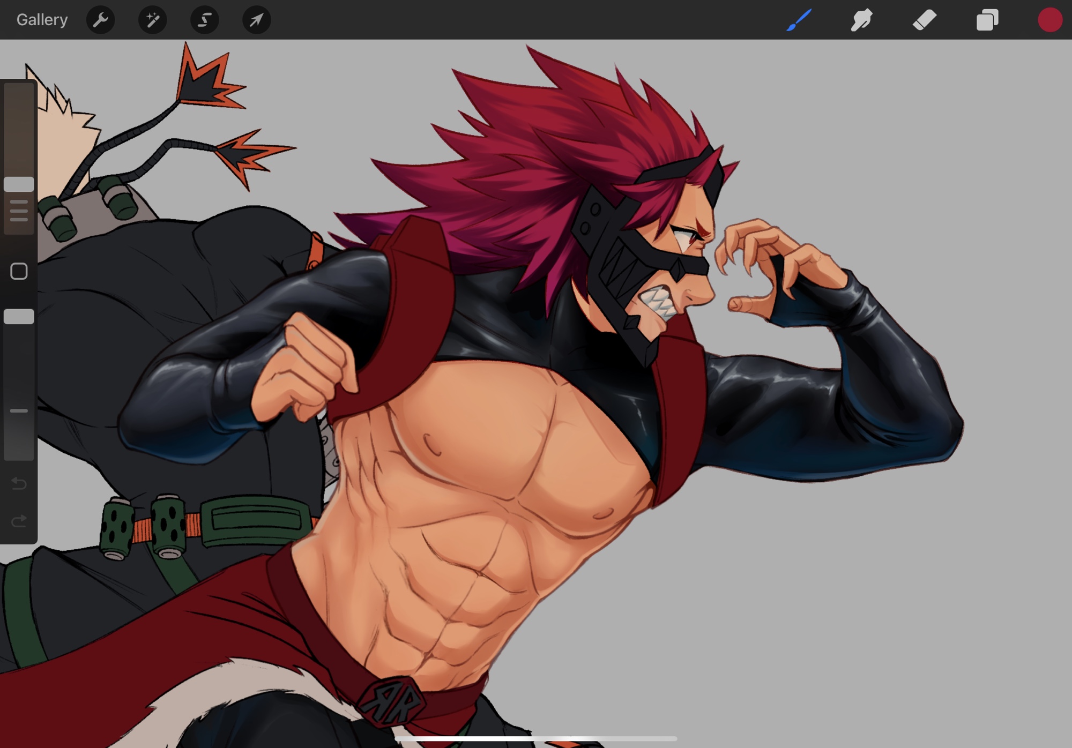Jump to single-line notch on opacity slider
This screenshot has width=1072, height=748.
(19, 411)
